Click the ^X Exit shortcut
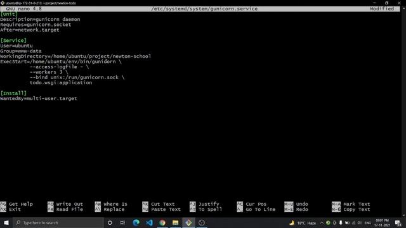406x228 pixels. (x=10, y=210)
